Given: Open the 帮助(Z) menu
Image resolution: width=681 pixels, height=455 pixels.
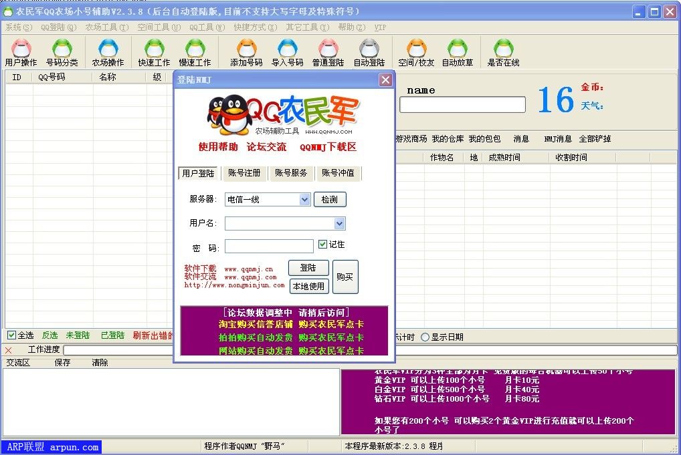Looking at the screenshot, I should [352, 27].
